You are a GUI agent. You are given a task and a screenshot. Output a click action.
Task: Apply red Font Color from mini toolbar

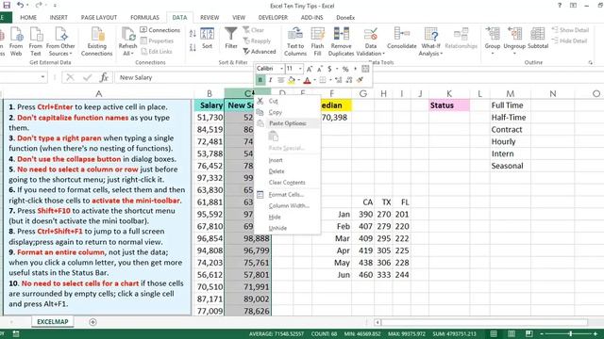coord(307,80)
